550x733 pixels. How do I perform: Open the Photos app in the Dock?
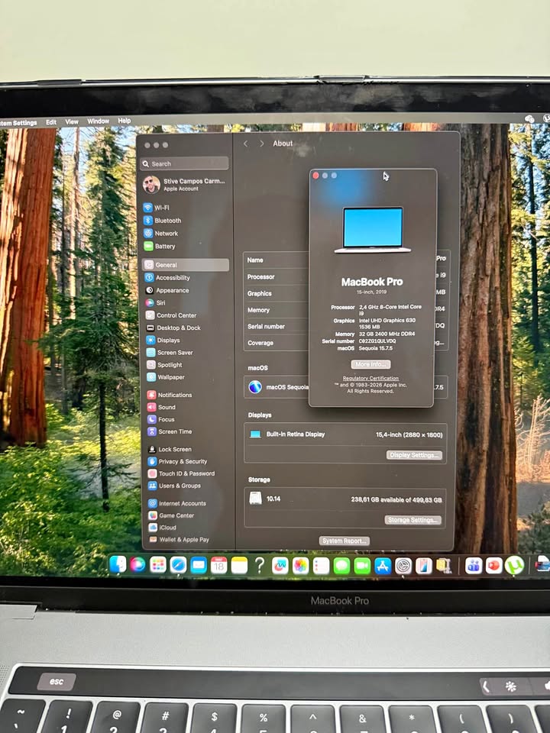point(300,566)
